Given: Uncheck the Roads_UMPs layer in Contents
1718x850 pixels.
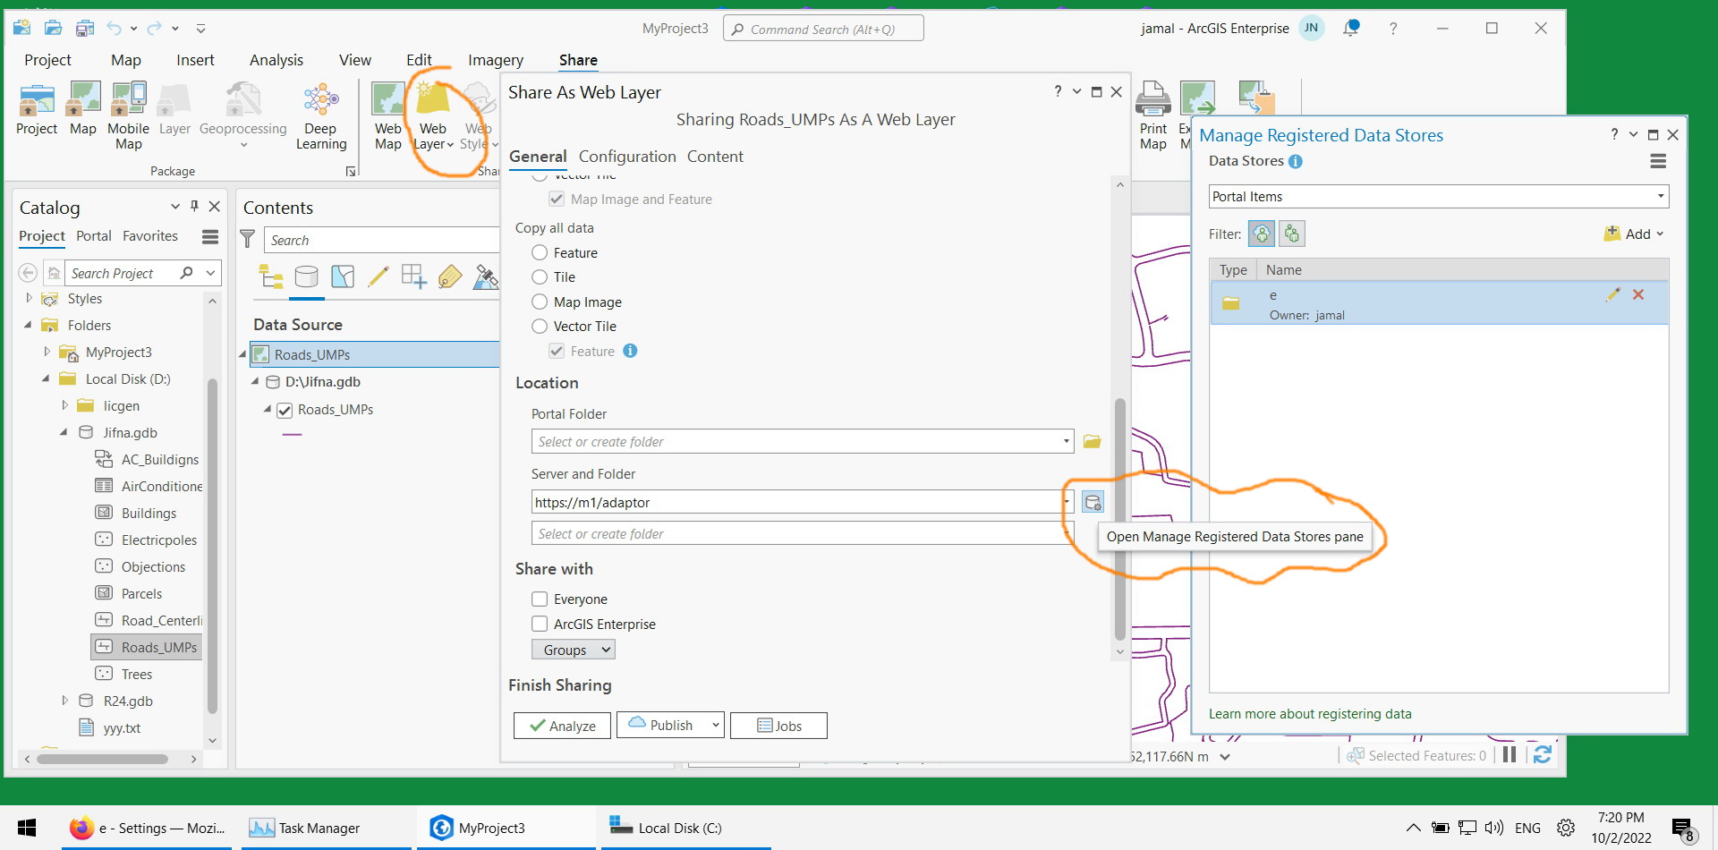Looking at the screenshot, I should (285, 410).
